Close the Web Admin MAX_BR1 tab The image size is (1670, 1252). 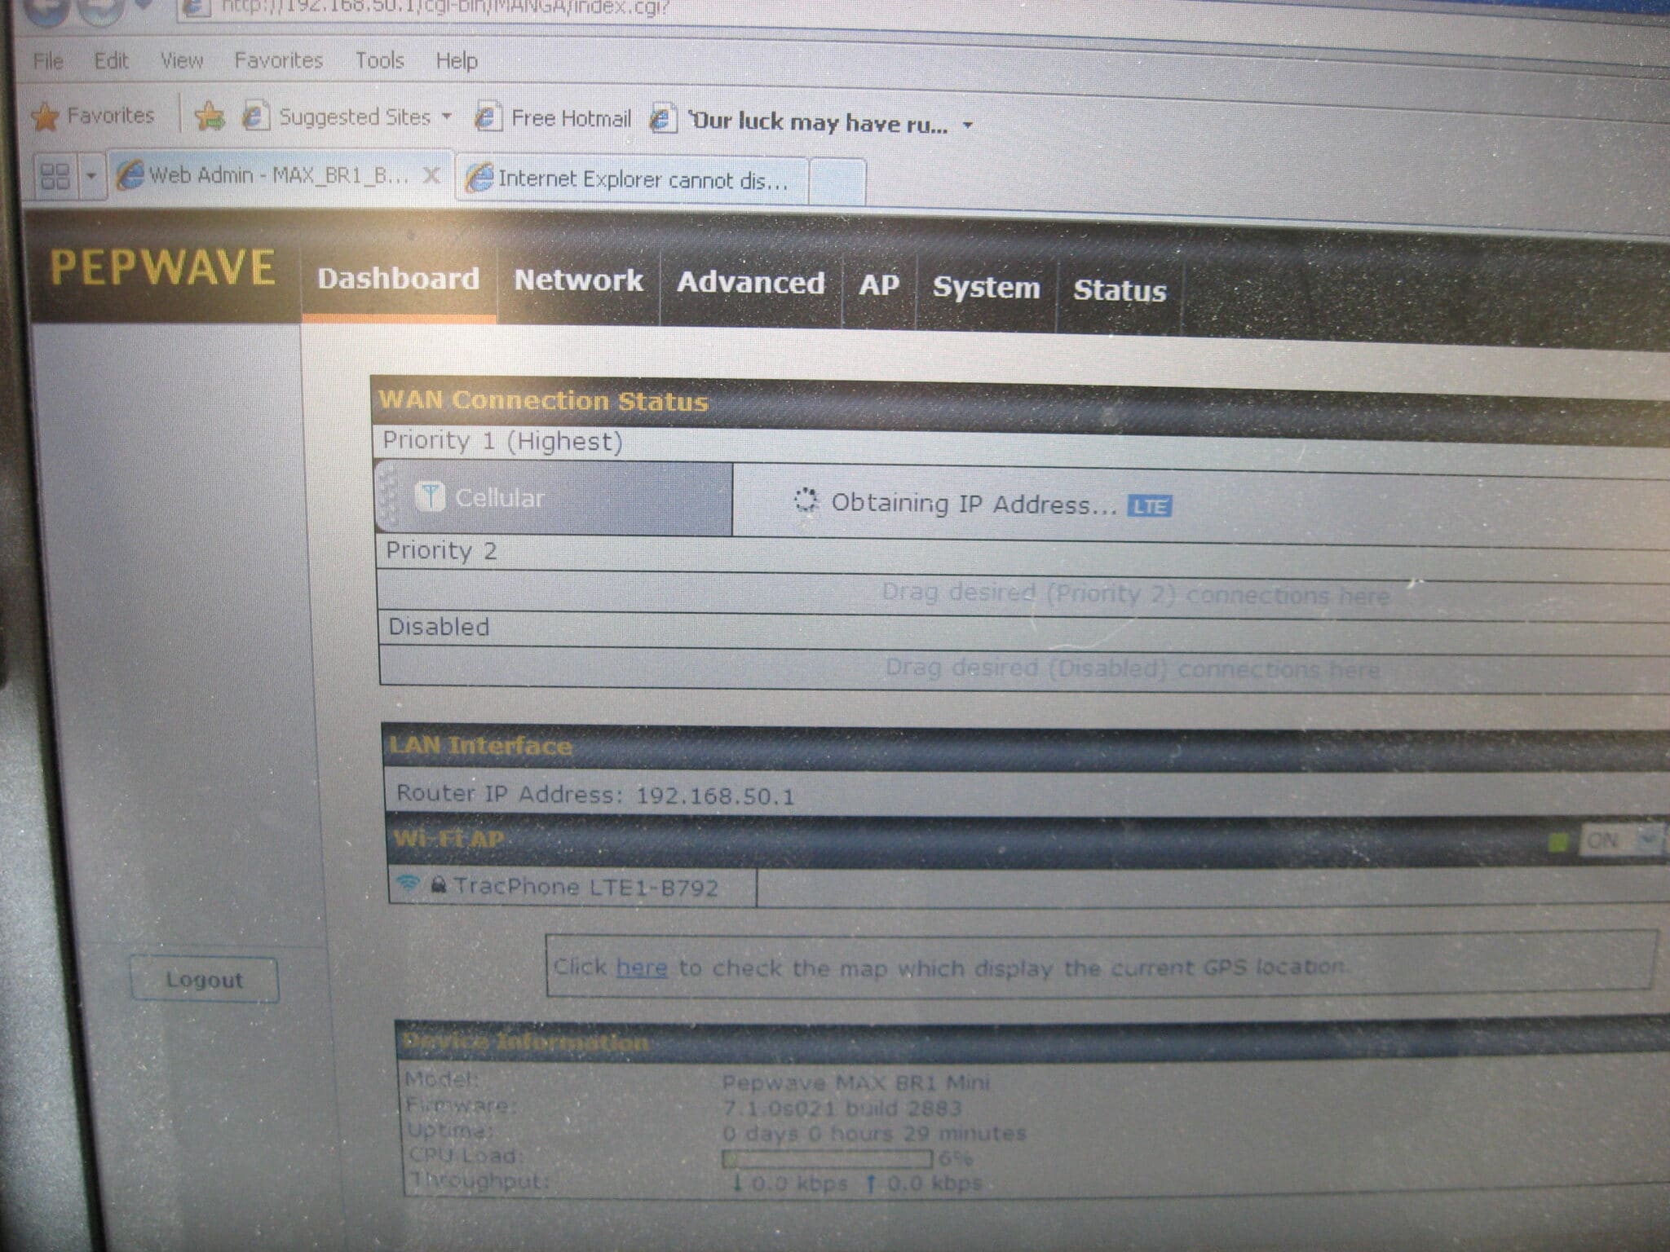(431, 176)
